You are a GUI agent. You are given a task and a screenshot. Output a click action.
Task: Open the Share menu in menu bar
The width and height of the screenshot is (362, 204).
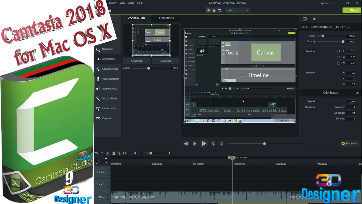[131, 3]
